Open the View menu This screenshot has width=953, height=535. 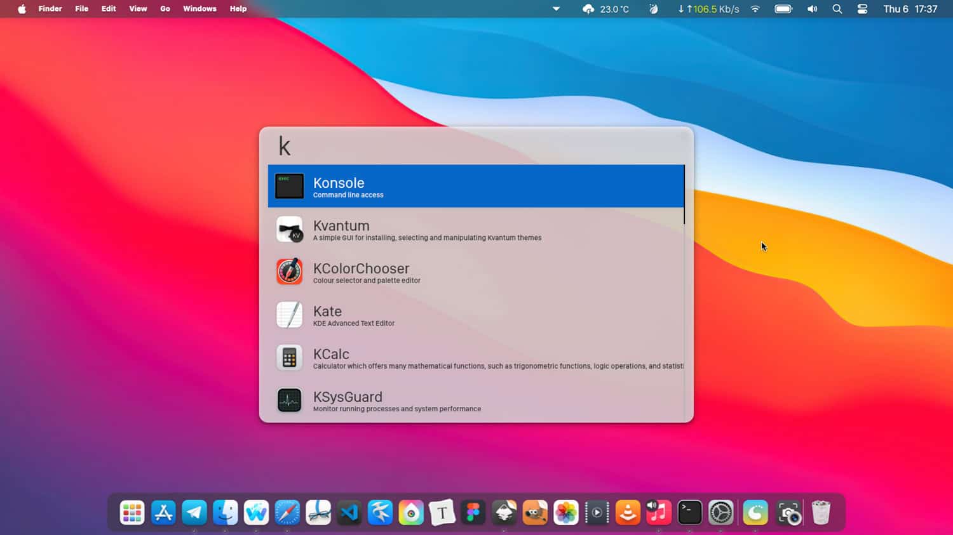138,9
